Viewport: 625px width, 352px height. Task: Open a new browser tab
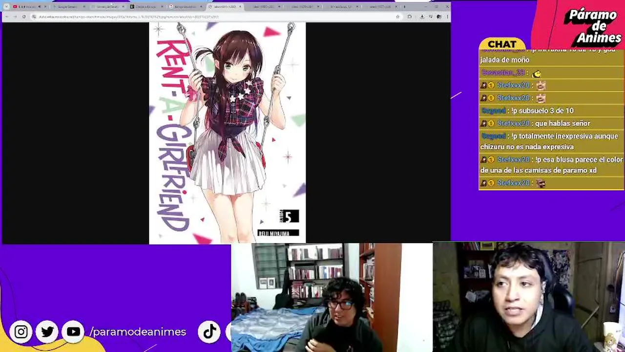(404, 7)
